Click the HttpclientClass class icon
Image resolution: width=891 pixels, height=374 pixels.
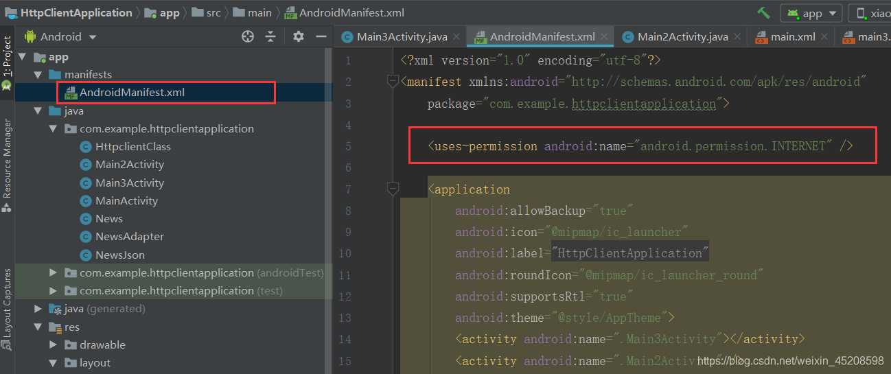[x=86, y=146]
